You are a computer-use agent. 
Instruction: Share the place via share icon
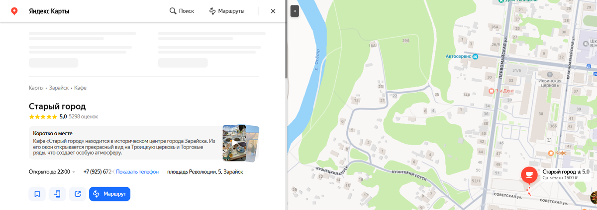[x=78, y=194]
